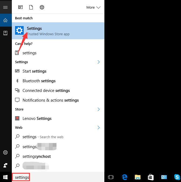Select the Documents filter icon
This screenshot has height=182, width=181.
pyautogui.click(x=31, y=7)
